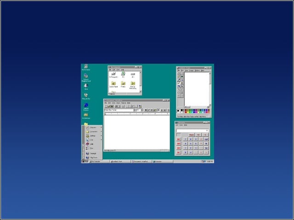Viewport: 294px width, 220px height.
Task: Open the Insert menu in WordPad
Action: (119, 103)
